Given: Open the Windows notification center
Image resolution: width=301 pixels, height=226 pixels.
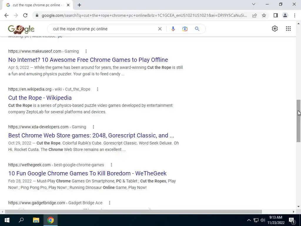Looking at the screenshot, I should pos(292,220).
